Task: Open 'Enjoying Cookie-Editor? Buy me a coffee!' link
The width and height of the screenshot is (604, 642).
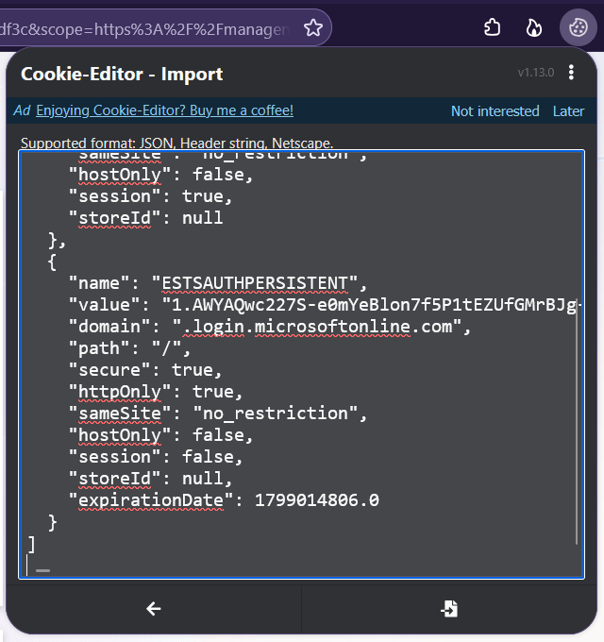Action: click(164, 110)
